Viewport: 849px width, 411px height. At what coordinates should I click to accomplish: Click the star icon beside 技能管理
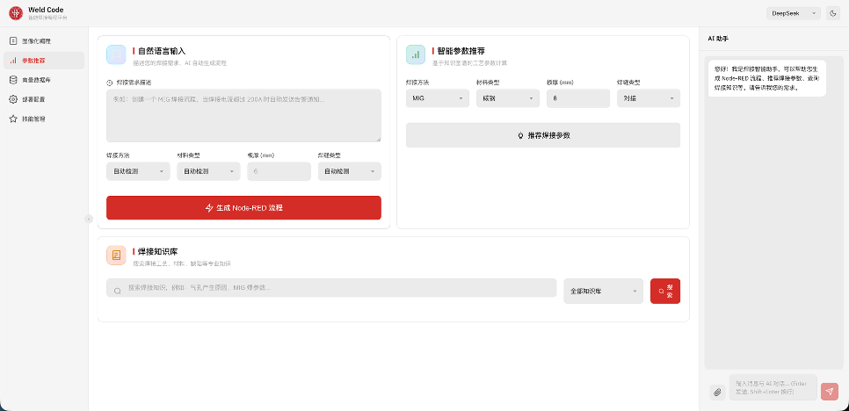13,118
